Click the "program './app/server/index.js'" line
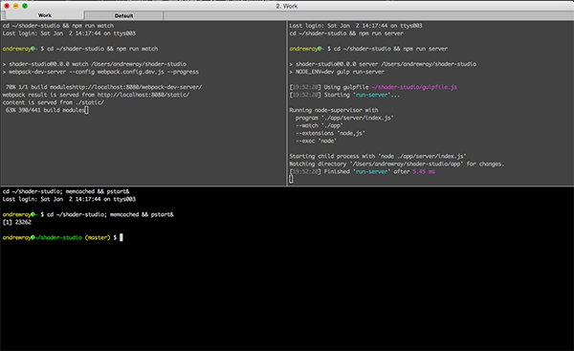The image size is (574, 351). pyautogui.click(x=344, y=118)
